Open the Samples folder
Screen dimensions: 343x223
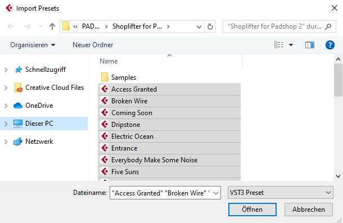click(124, 78)
